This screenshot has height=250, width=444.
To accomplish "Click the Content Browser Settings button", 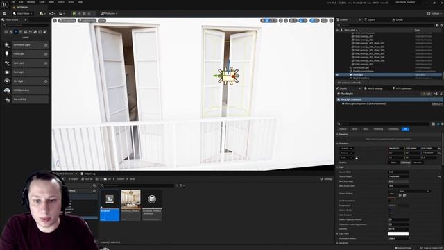I will click(326, 179).
